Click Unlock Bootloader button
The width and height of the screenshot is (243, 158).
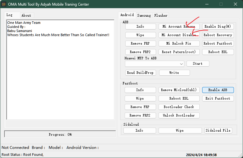(x=179, y=115)
